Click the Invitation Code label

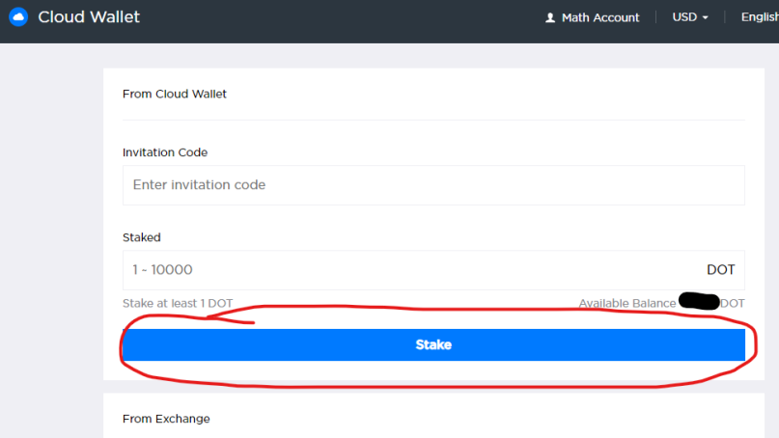165,152
